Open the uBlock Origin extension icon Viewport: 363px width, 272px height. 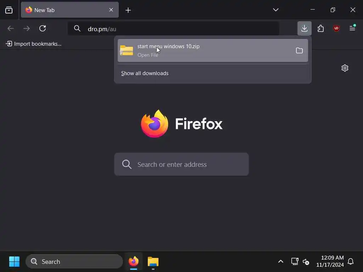[x=336, y=28]
